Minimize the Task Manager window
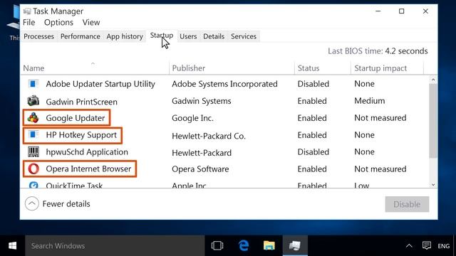This screenshot has width=456, height=256. tap(378, 11)
